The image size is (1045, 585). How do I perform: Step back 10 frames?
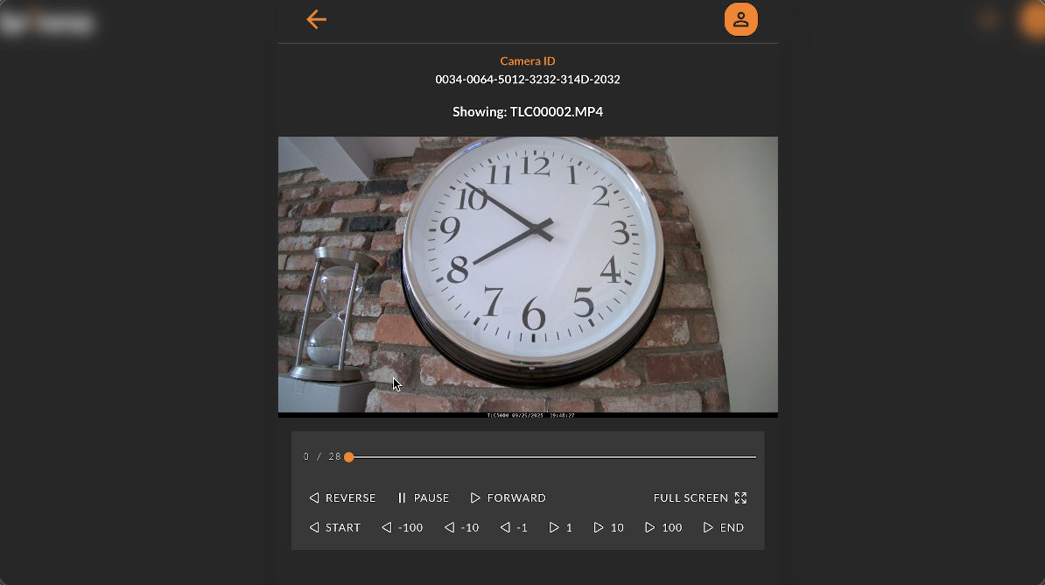(x=461, y=527)
